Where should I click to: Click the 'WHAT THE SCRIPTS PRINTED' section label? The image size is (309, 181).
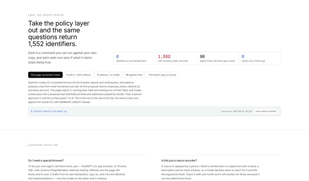coord(46,15)
